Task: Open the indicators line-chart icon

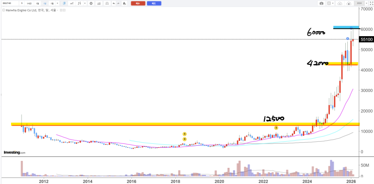Action: tap(71, 4)
